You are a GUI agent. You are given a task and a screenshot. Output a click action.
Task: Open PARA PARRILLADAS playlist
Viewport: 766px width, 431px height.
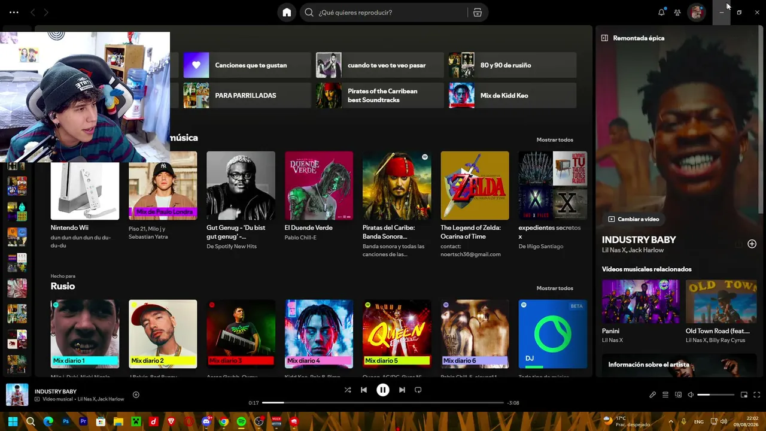point(247,95)
